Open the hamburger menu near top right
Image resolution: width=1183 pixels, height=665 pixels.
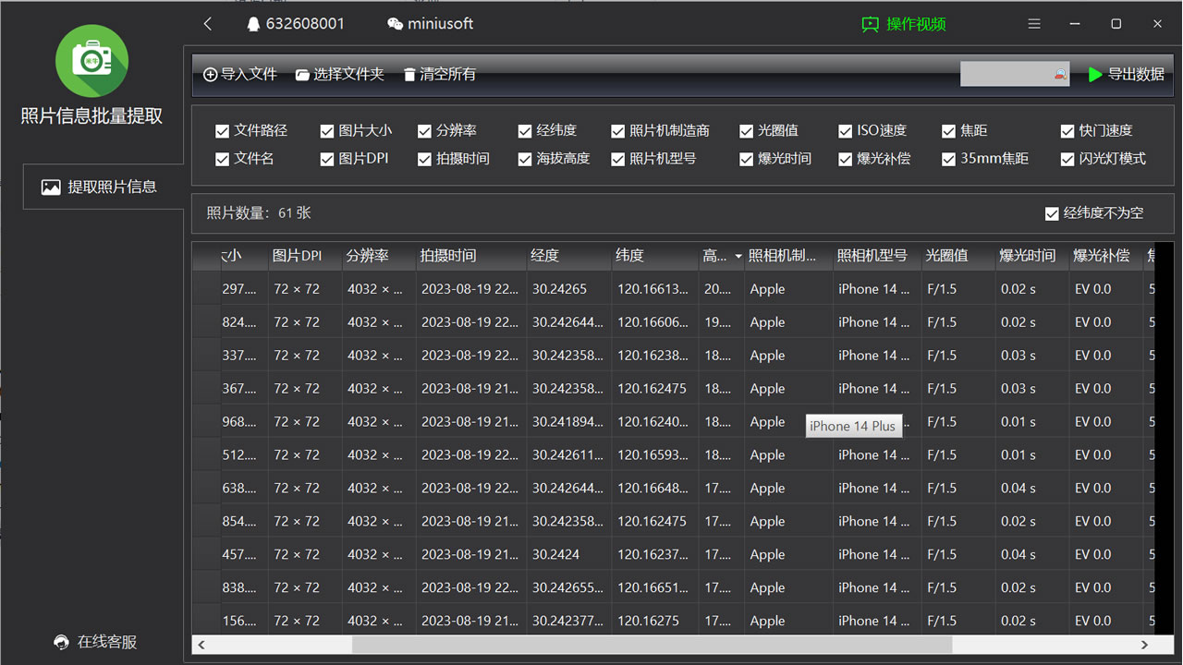1033,23
